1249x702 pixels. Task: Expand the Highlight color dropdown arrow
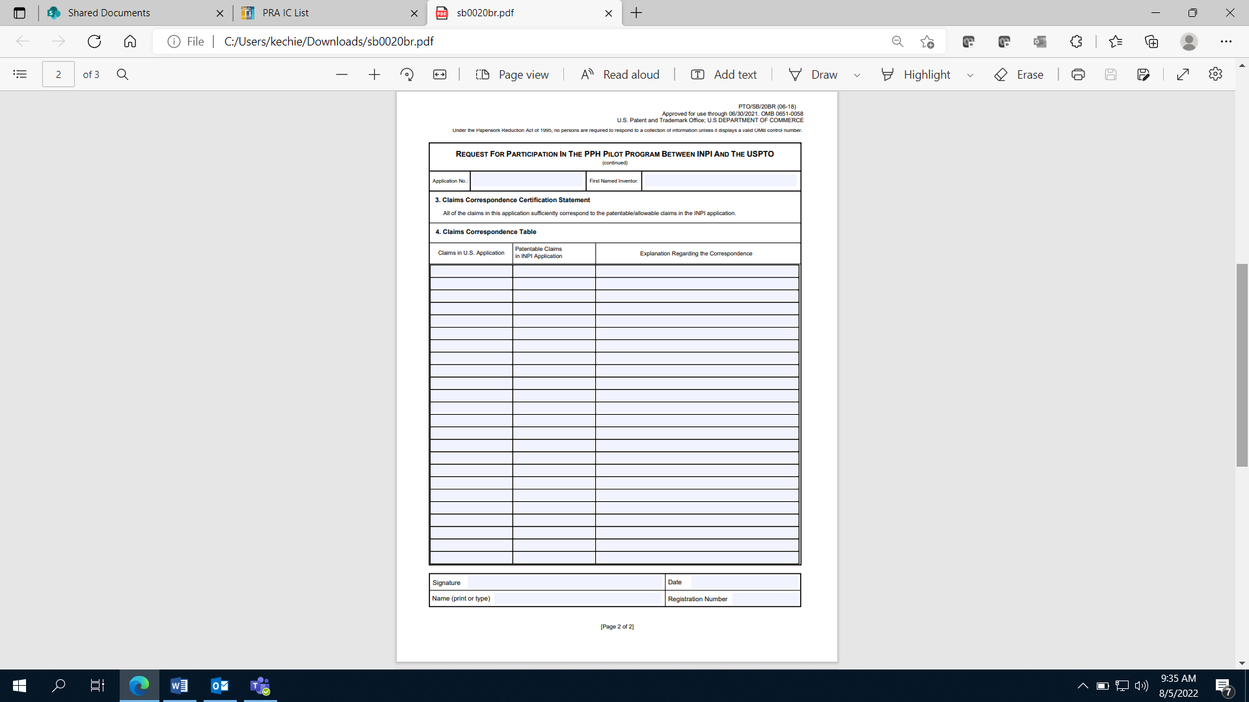[970, 75]
